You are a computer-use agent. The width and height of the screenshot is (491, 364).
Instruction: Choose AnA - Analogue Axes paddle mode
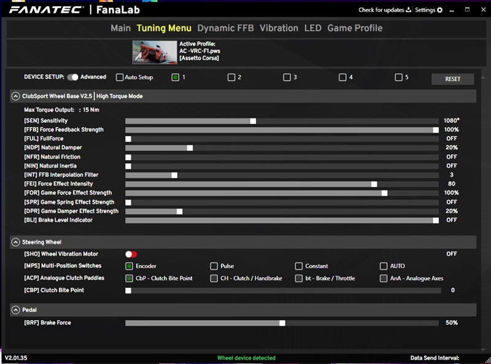tap(384, 278)
